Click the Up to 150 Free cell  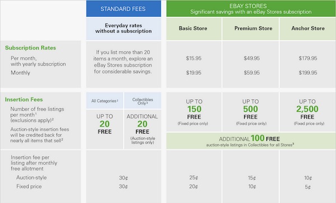[194, 112]
